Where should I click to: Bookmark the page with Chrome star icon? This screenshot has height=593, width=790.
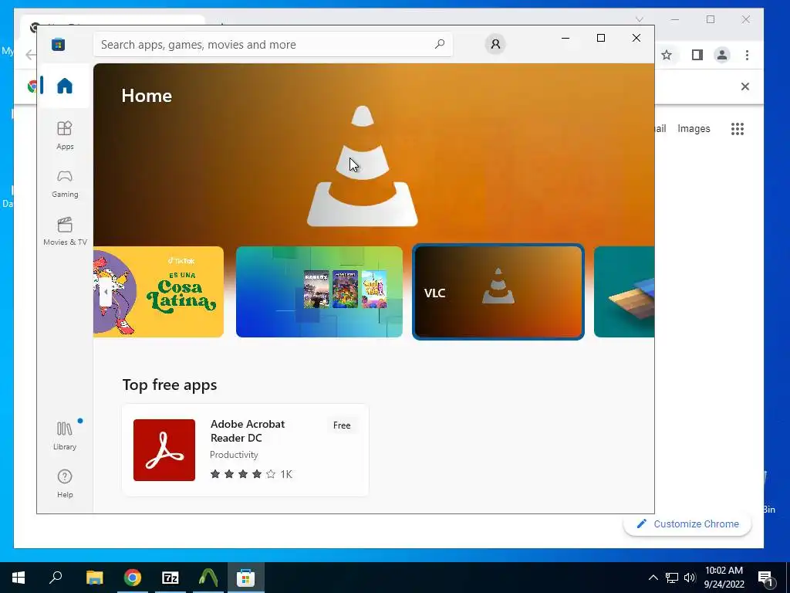click(x=667, y=55)
